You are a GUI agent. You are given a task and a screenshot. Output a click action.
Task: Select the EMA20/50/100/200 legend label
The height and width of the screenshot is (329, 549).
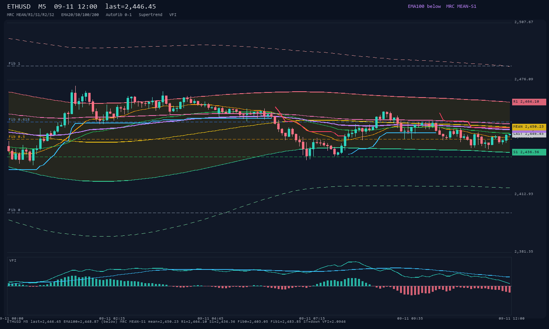[80, 14]
